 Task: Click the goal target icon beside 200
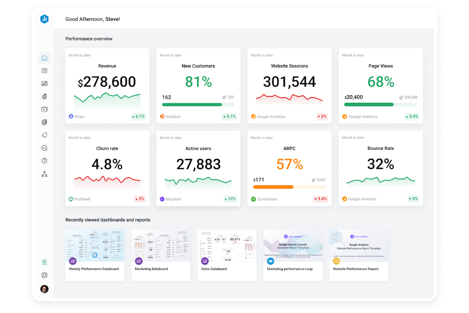pos(224,97)
